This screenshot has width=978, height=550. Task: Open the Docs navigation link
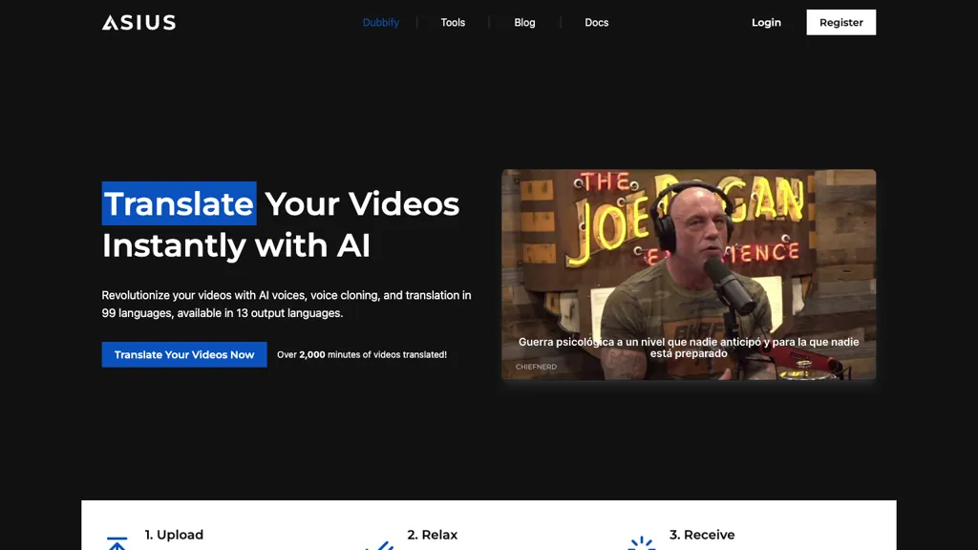click(596, 22)
